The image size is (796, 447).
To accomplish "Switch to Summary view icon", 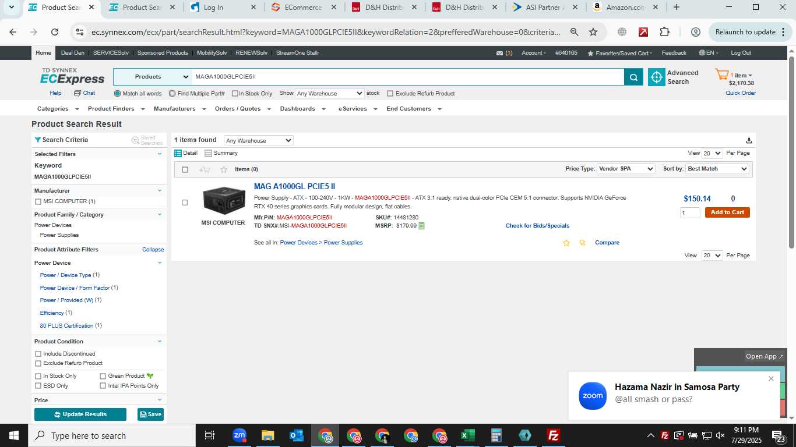I will pos(208,153).
